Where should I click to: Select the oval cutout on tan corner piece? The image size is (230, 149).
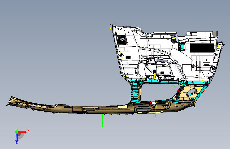pos(192,93)
